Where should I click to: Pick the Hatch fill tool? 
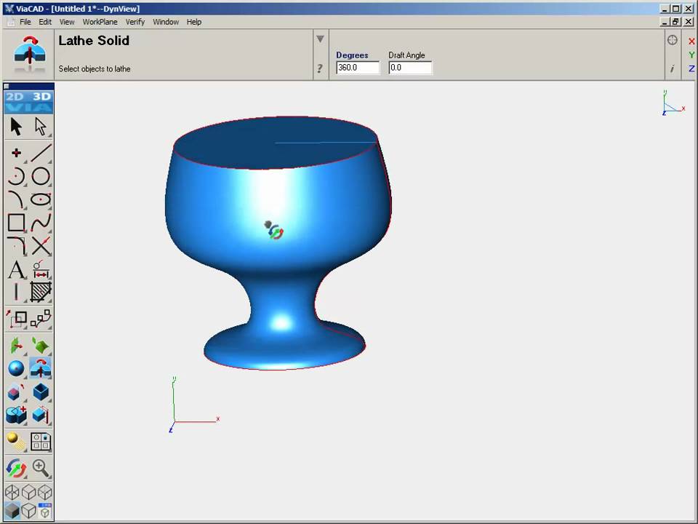pyautogui.click(x=41, y=293)
